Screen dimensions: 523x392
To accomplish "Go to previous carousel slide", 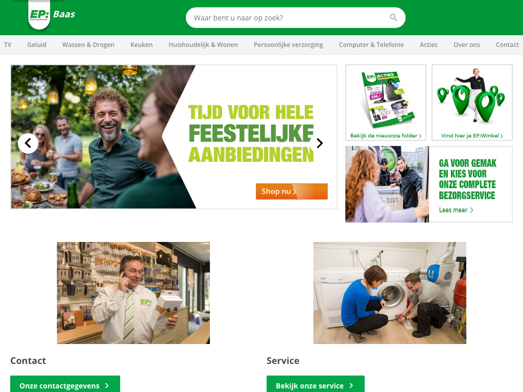I will (28, 143).
